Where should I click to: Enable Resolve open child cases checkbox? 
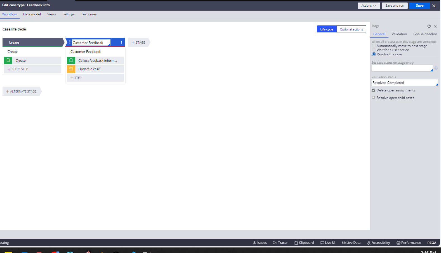[373, 98]
